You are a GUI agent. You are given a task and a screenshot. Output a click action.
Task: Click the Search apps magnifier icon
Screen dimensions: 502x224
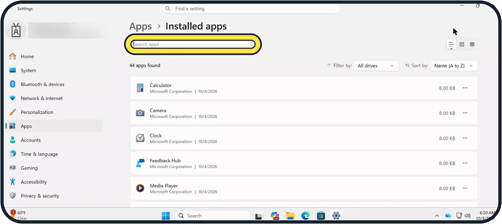(x=251, y=44)
